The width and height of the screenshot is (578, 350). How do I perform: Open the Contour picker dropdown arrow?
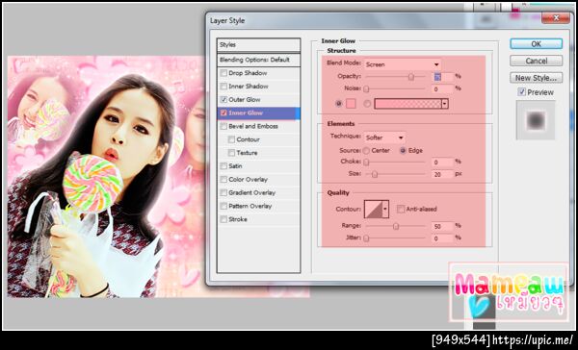(385, 209)
